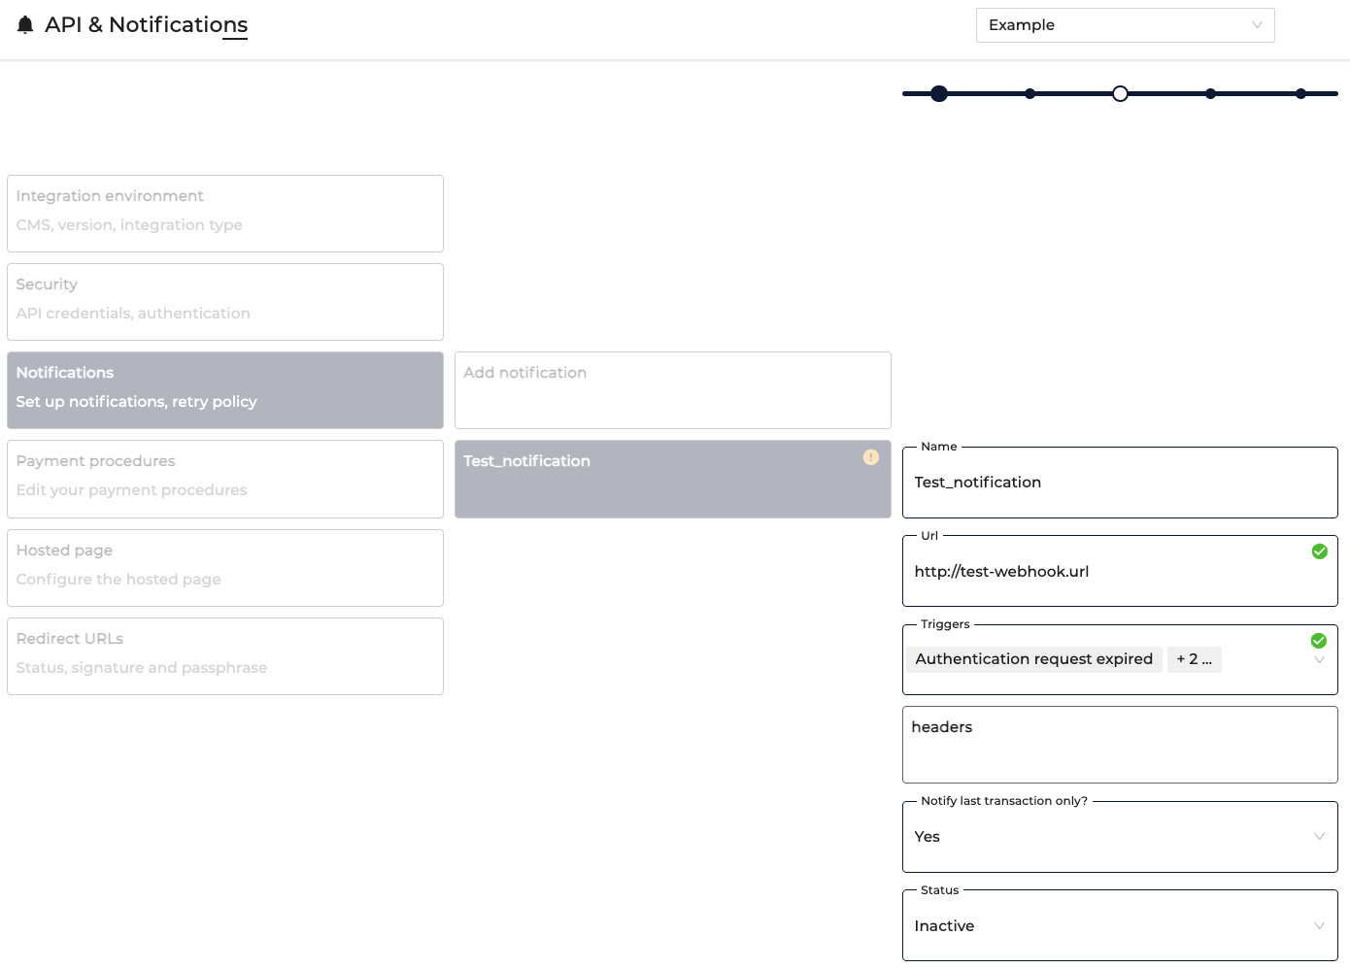Viewport: 1350px width, 968px height.
Task: Expand the Triggers dropdown chevron
Action: click(x=1319, y=661)
